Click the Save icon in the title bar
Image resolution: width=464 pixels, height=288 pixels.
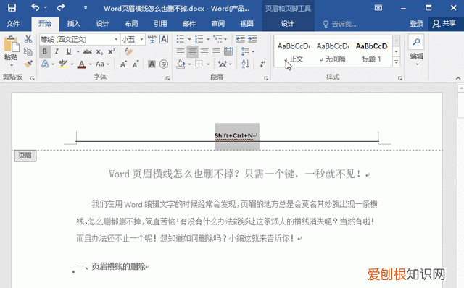tap(12, 8)
